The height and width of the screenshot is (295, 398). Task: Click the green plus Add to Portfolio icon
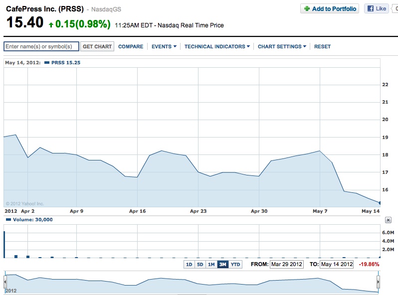(307, 8)
